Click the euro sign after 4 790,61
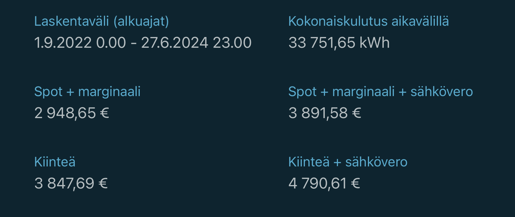The width and height of the screenshot is (515, 217). [x=356, y=183]
